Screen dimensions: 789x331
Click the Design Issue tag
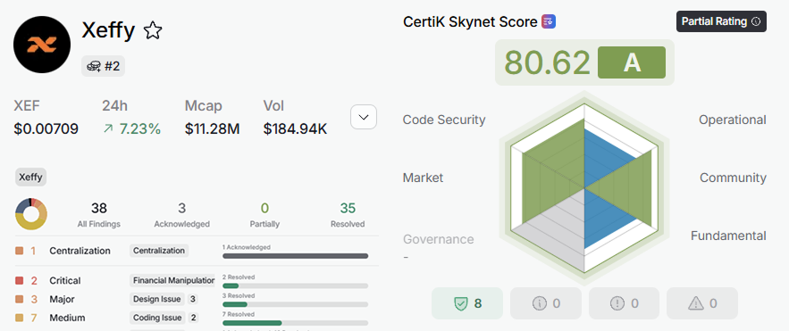click(156, 300)
